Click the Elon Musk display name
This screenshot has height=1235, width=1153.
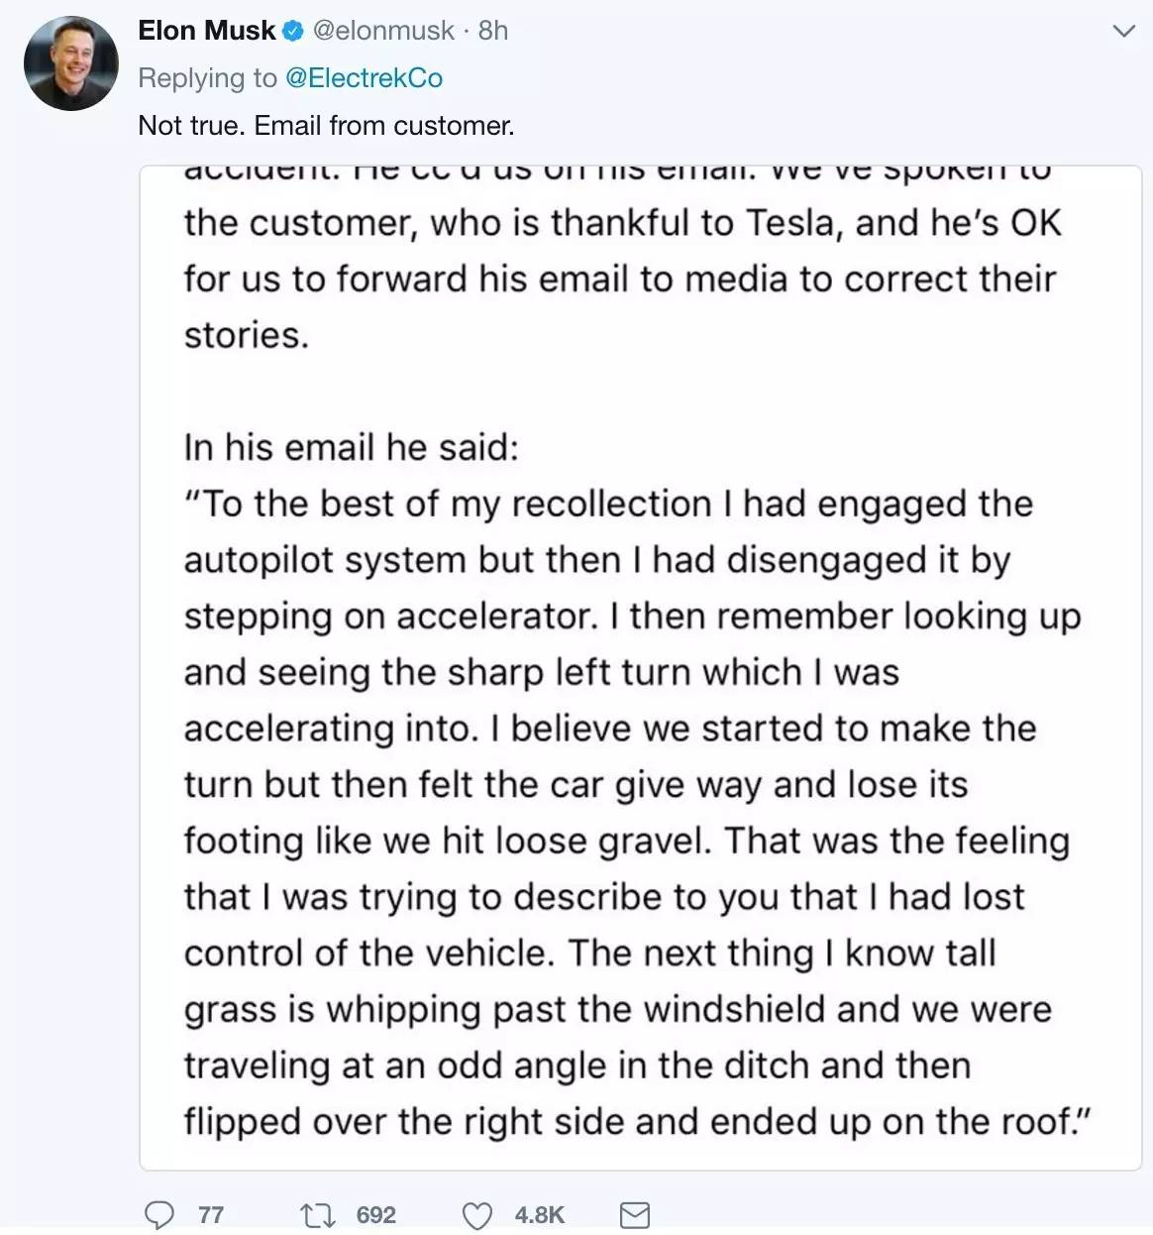point(206,31)
